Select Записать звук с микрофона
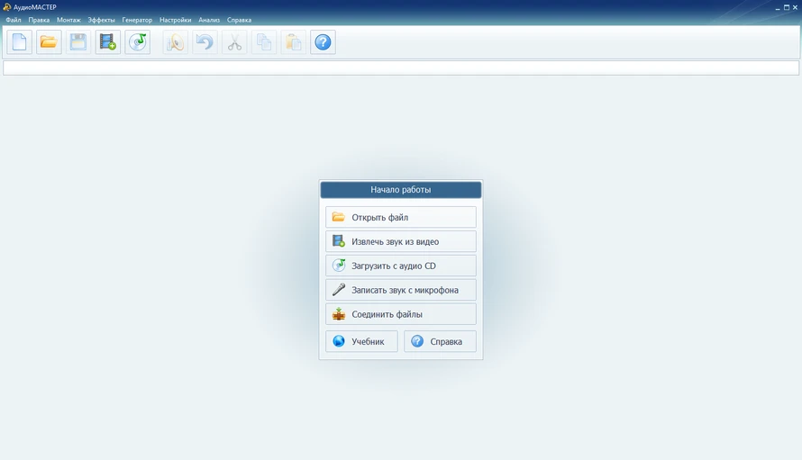This screenshot has width=802, height=460. [401, 290]
